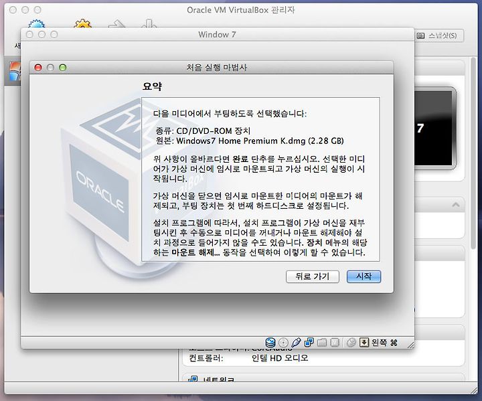Click the 종류: CD/DVD-ROM 장치 line
The height and width of the screenshot is (401, 482).
pos(203,131)
